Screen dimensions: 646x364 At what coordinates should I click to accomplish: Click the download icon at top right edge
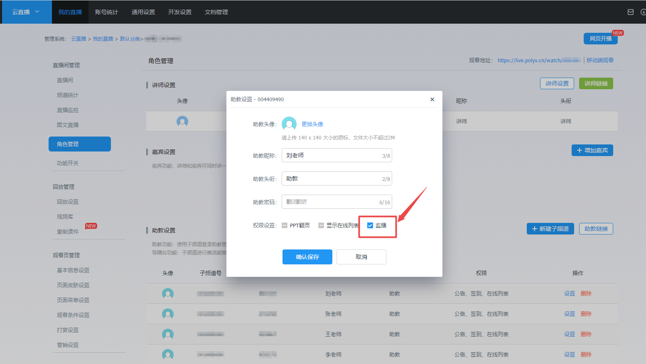coord(643,12)
